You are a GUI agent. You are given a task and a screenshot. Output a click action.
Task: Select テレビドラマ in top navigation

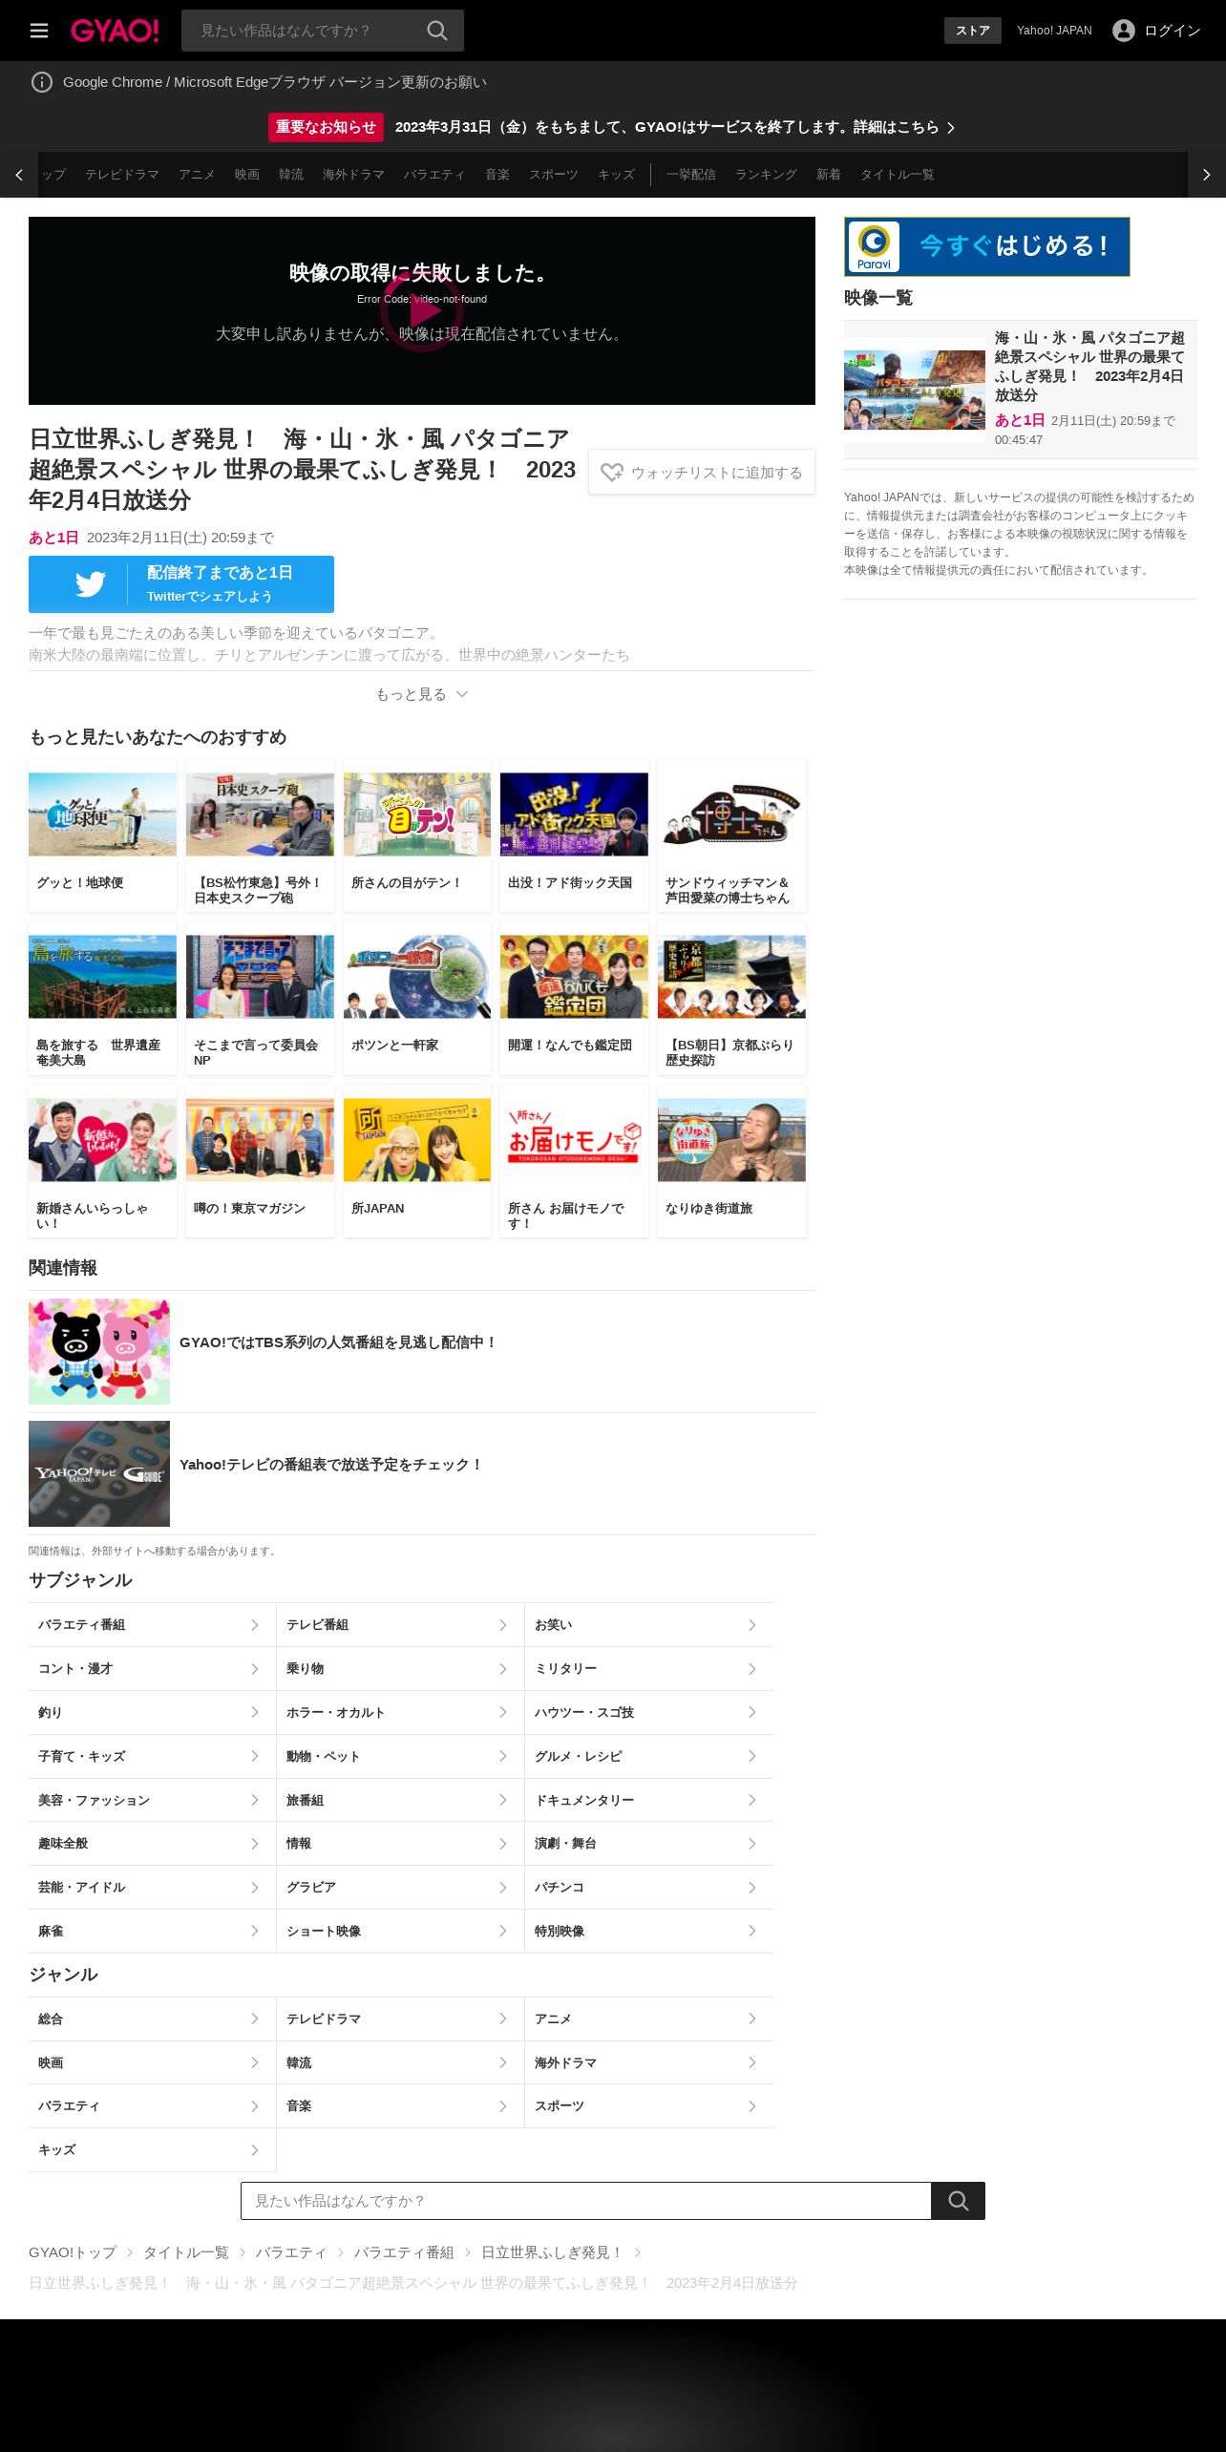click(122, 175)
